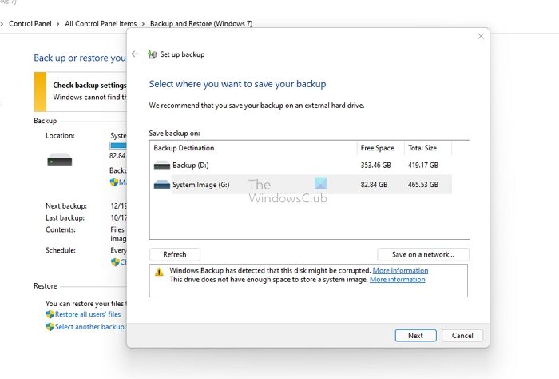Go to All Control Panel Items breadcrumb
The image size is (559, 379).
[101, 23]
